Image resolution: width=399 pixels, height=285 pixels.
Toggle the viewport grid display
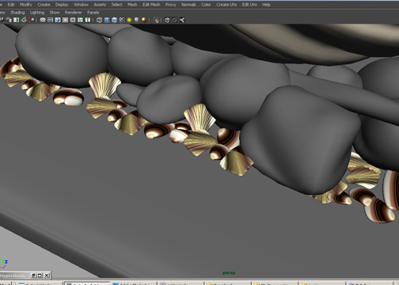pos(43,20)
